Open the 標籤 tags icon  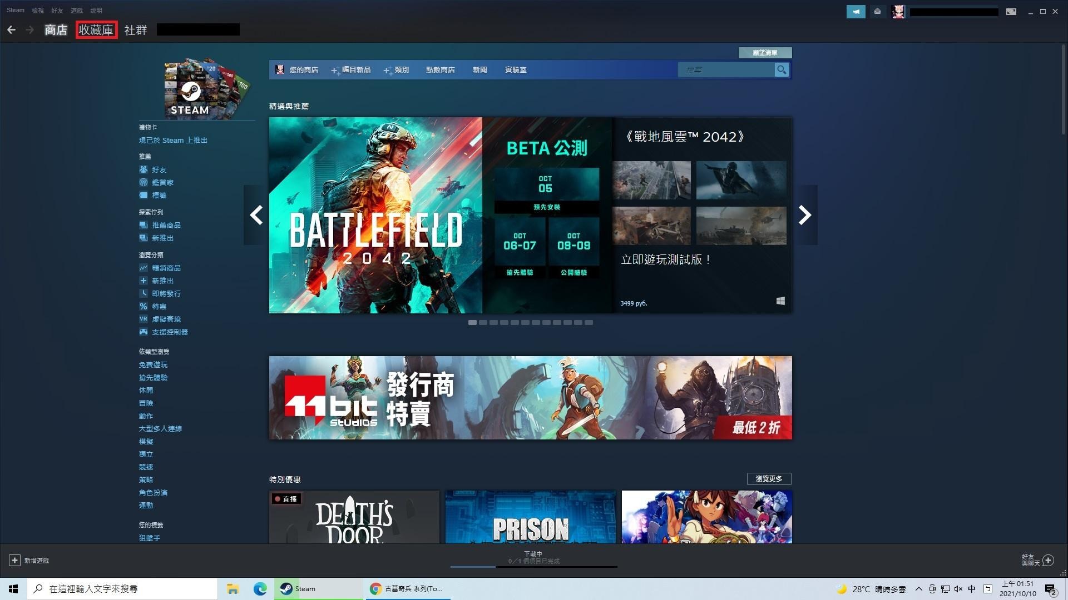144,195
